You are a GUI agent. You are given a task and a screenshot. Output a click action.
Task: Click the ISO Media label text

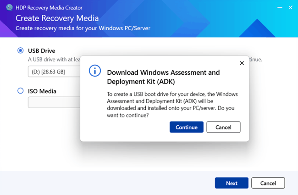click(42, 91)
